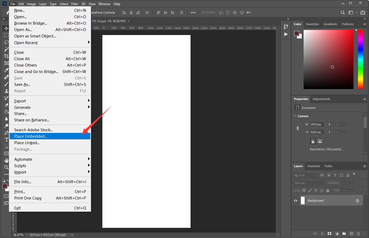
Task: Toggle pixel layer filter
Action: [322, 175]
